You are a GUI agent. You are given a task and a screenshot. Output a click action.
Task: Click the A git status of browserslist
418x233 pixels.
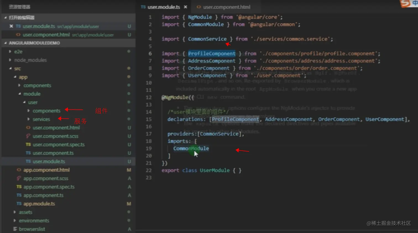[129, 229]
